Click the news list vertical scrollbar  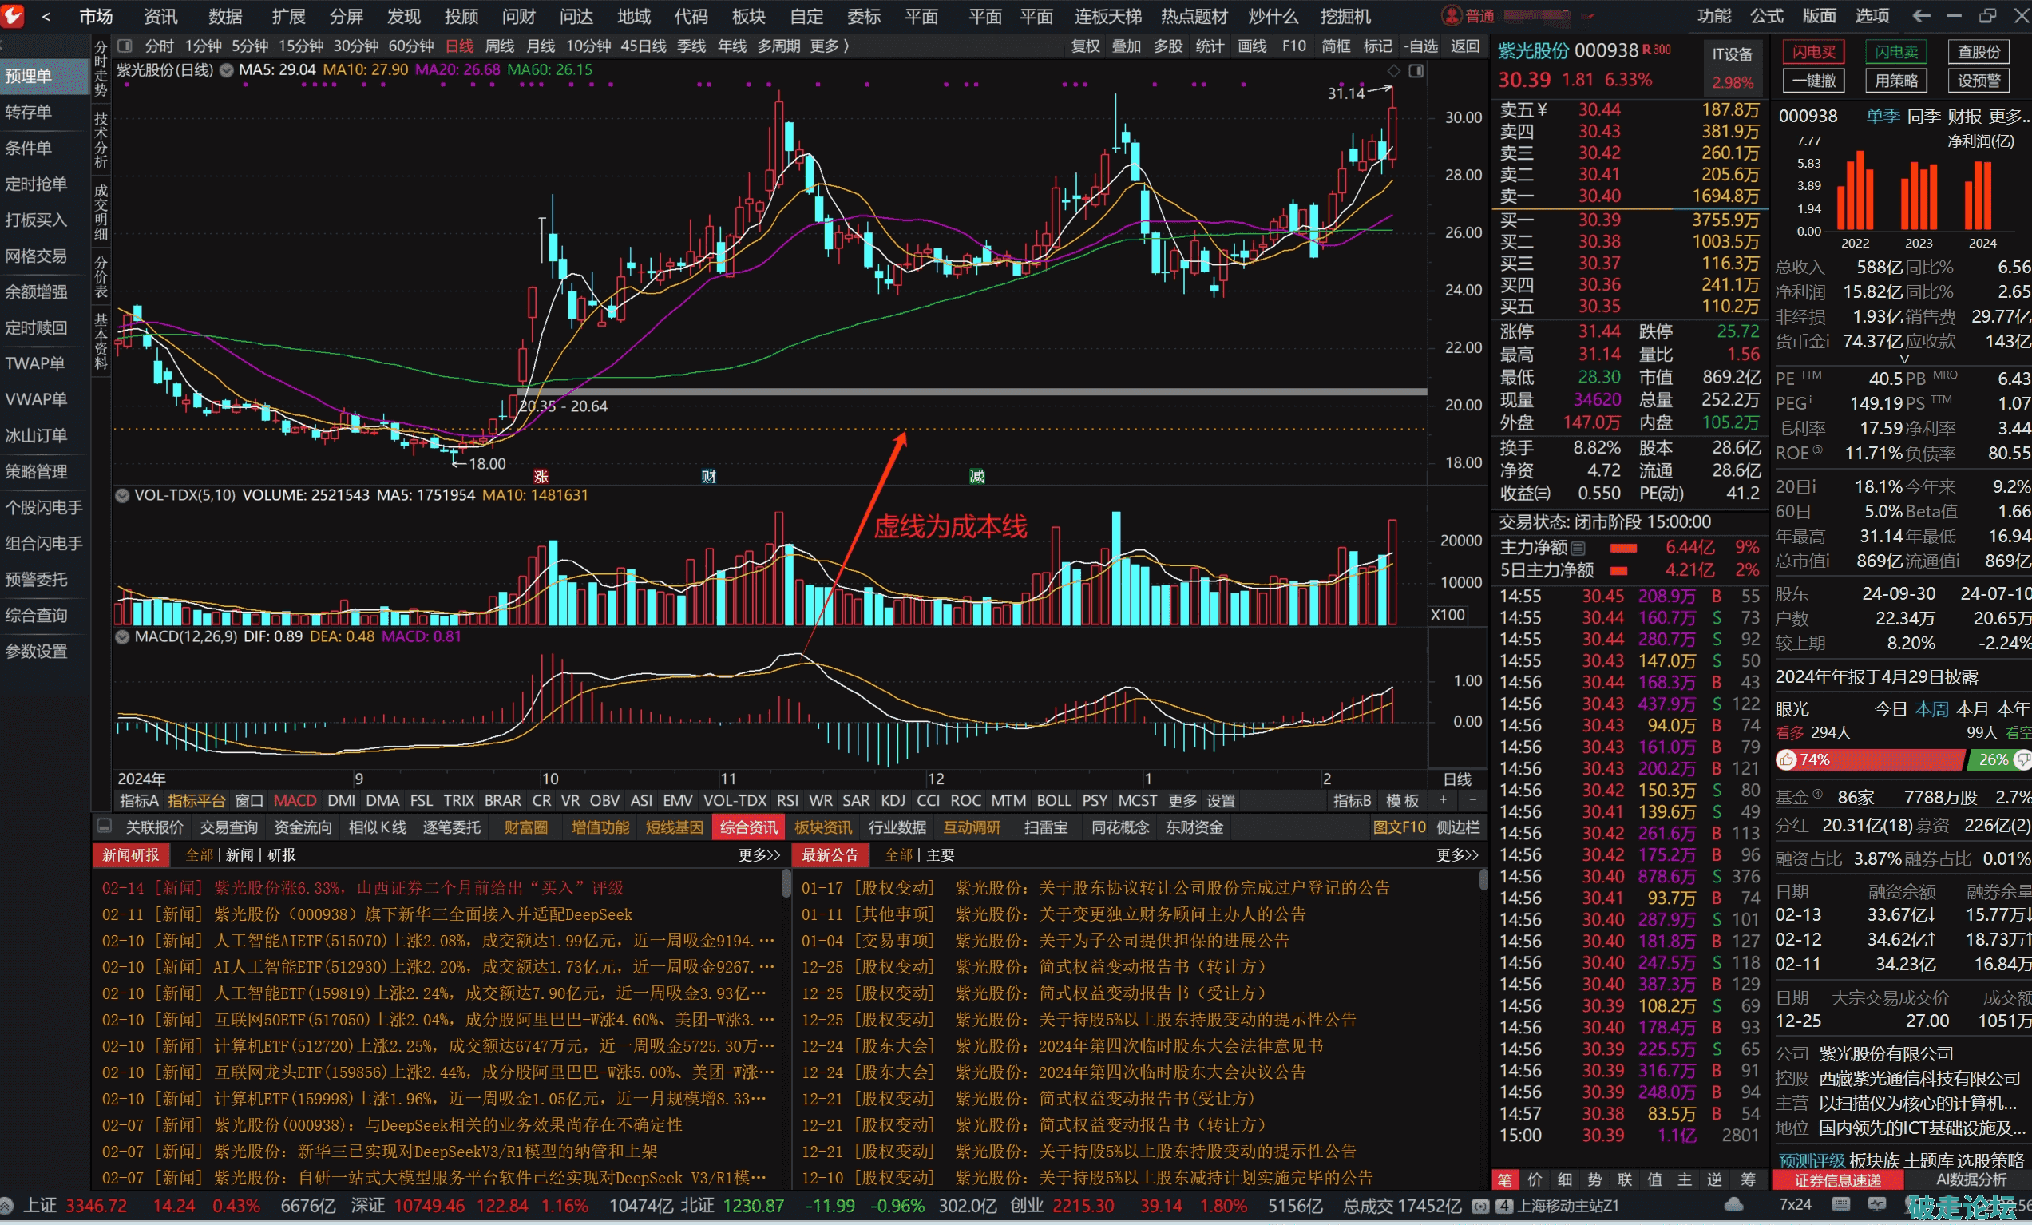pos(786,884)
